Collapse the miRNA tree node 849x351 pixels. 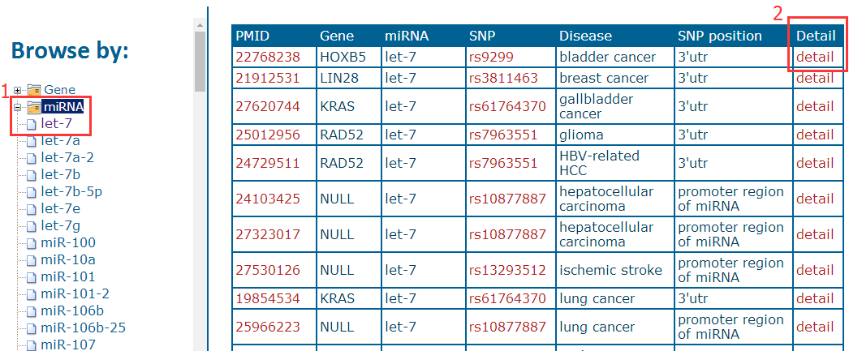click(x=17, y=107)
